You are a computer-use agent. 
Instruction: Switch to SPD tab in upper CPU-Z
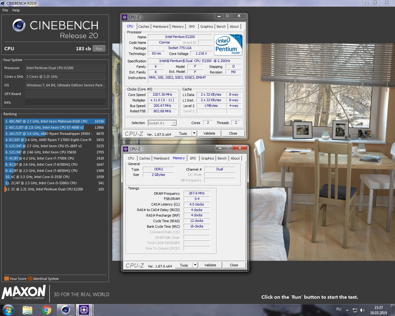click(192, 27)
